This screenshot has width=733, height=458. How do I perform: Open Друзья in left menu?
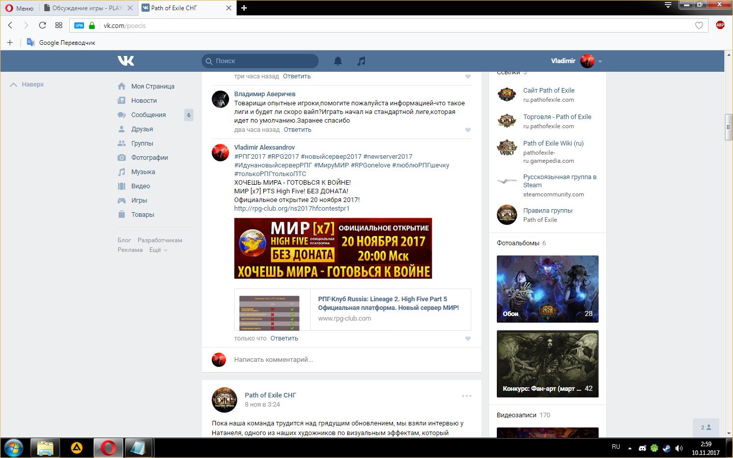(x=142, y=129)
